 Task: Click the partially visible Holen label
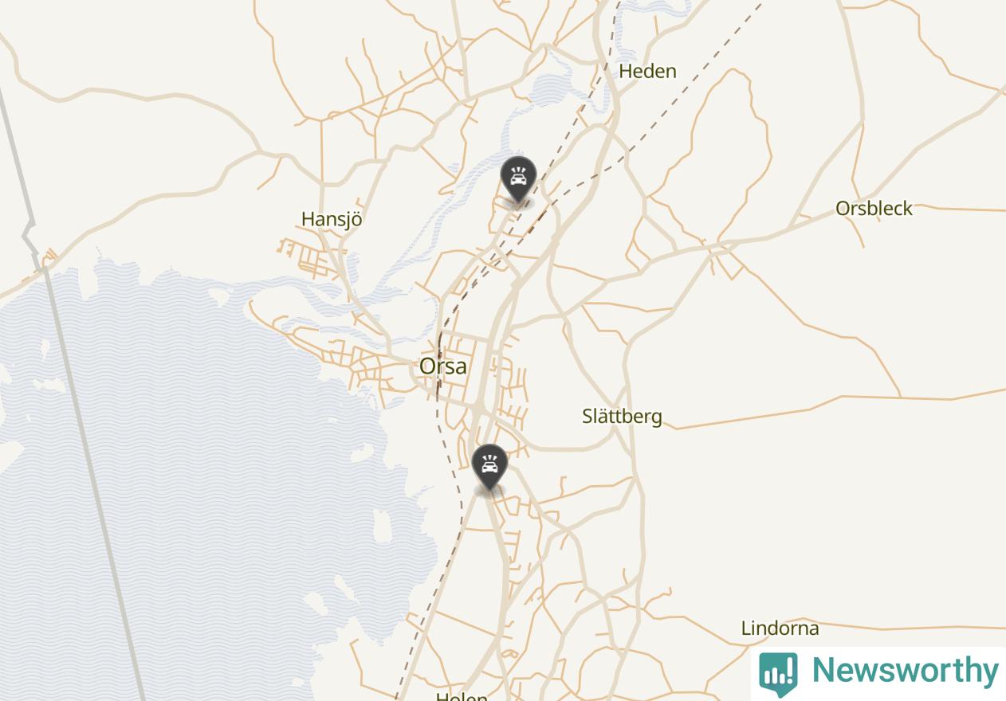[x=462, y=696]
